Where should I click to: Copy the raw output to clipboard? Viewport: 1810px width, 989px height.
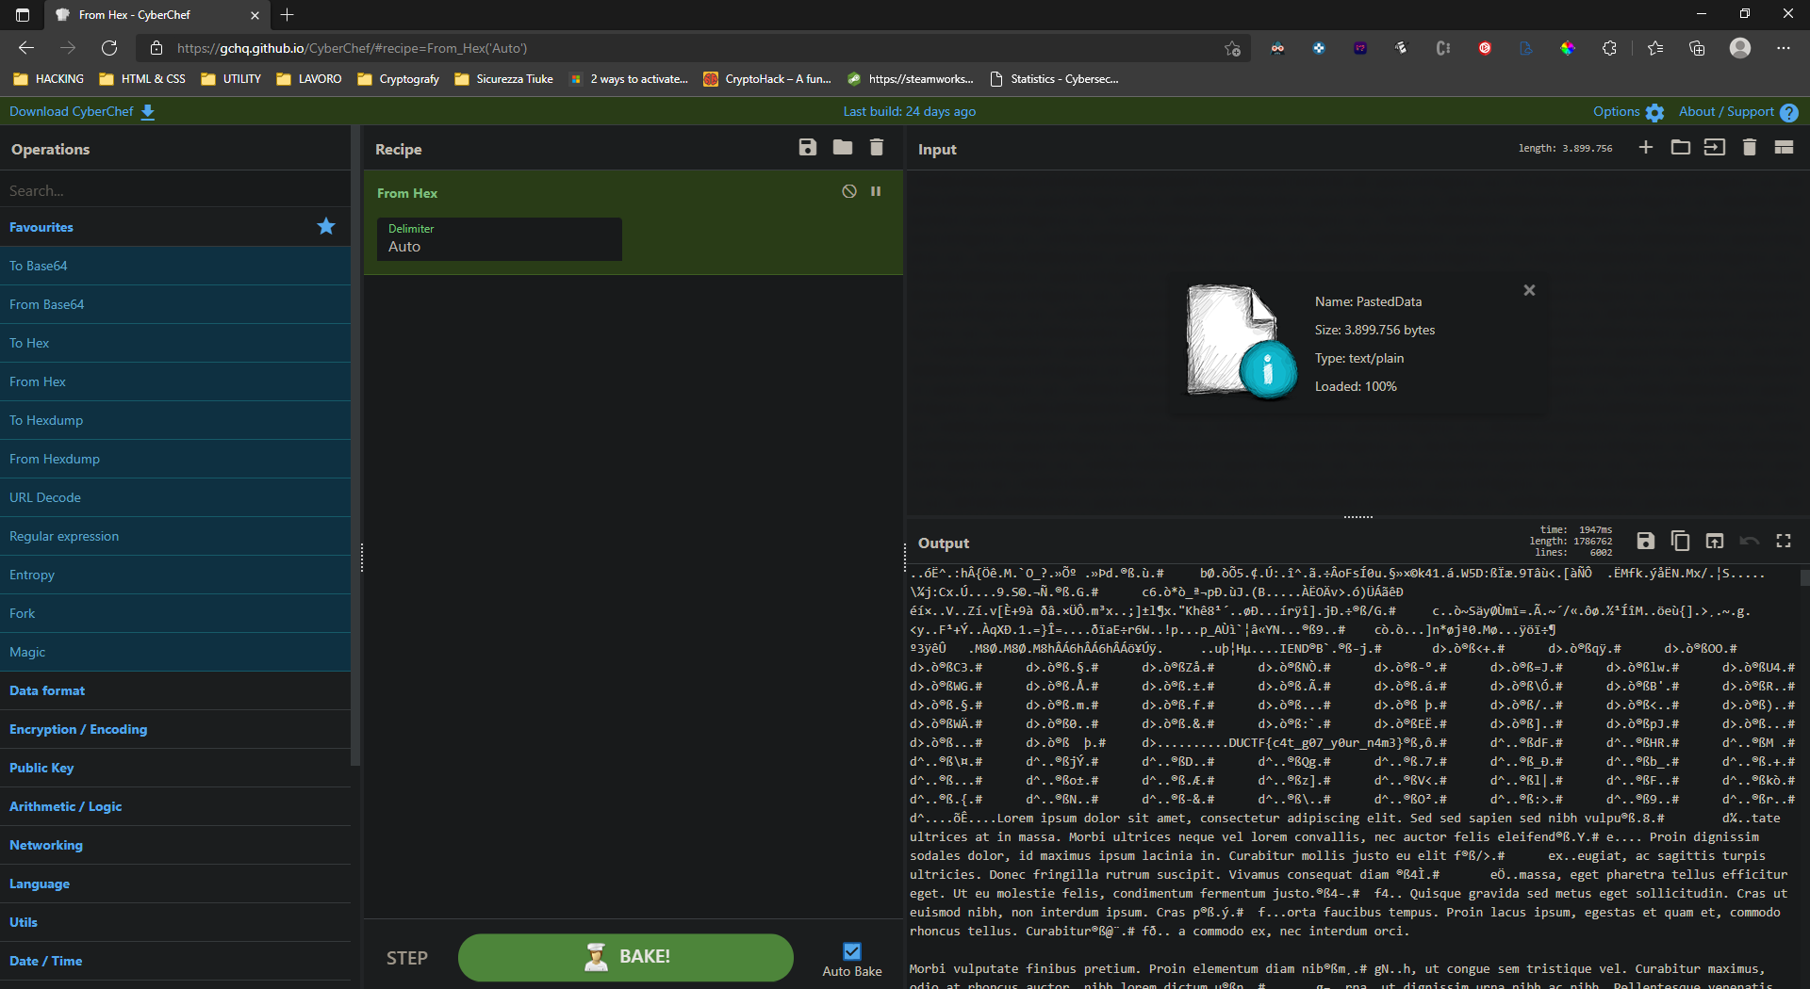[x=1680, y=541]
